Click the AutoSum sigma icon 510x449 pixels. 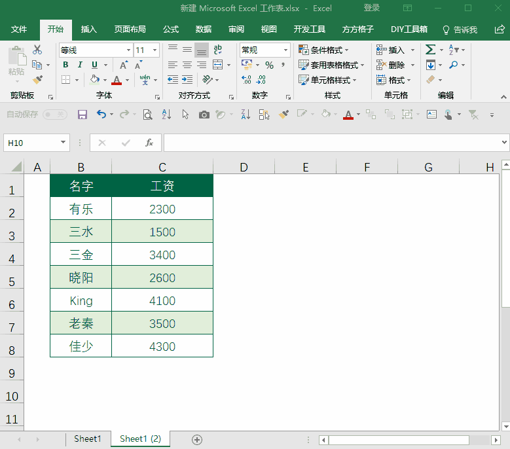tap(430, 50)
